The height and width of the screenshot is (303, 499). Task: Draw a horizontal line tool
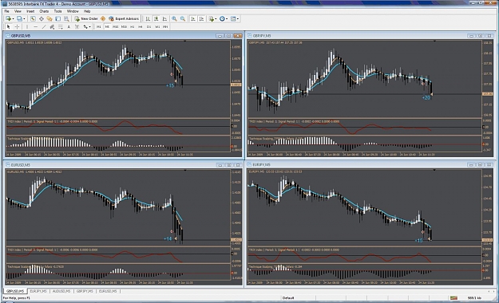(35, 26)
